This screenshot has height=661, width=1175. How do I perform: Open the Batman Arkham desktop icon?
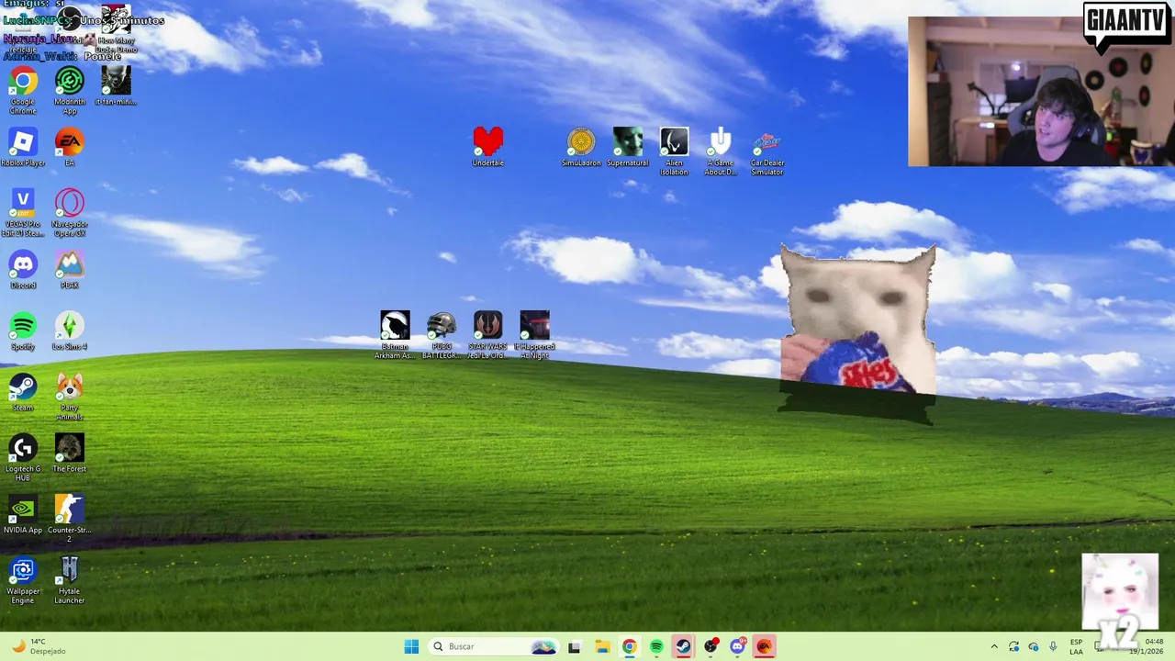pyautogui.click(x=395, y=335)
